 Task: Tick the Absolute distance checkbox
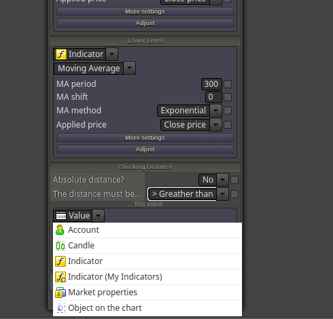pyautogui.click(x=234, y=180)
